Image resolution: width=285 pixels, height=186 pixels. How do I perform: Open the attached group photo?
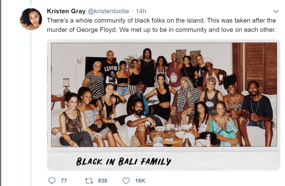[164, 105]
